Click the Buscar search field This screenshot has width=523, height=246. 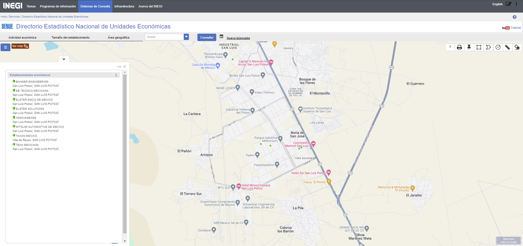(x=164, y=37)
